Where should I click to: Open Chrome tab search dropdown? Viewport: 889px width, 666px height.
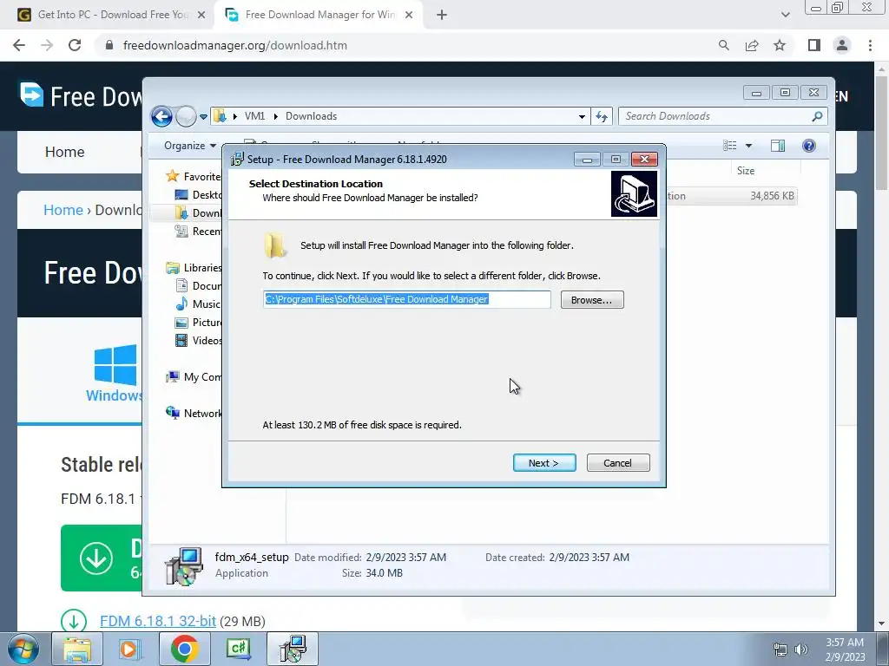click(x=785, y=15)
